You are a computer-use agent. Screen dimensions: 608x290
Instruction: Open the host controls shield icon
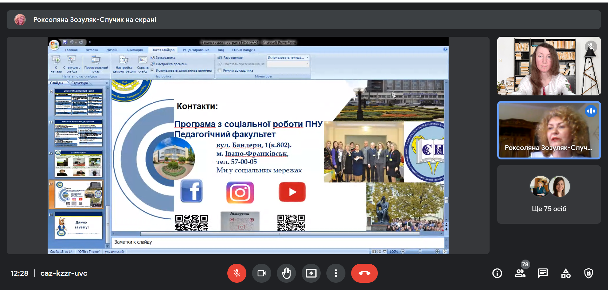tap(588, 273)
